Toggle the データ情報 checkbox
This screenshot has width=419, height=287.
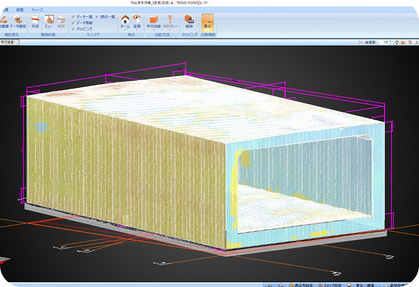pos(73,23)
